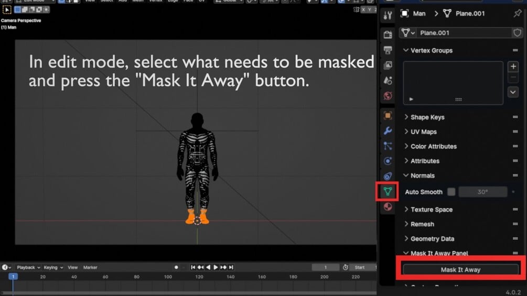The width and height of the screenshot is (527, 296).
Task: Open the Physics properties tab
Action: (388, 161)
